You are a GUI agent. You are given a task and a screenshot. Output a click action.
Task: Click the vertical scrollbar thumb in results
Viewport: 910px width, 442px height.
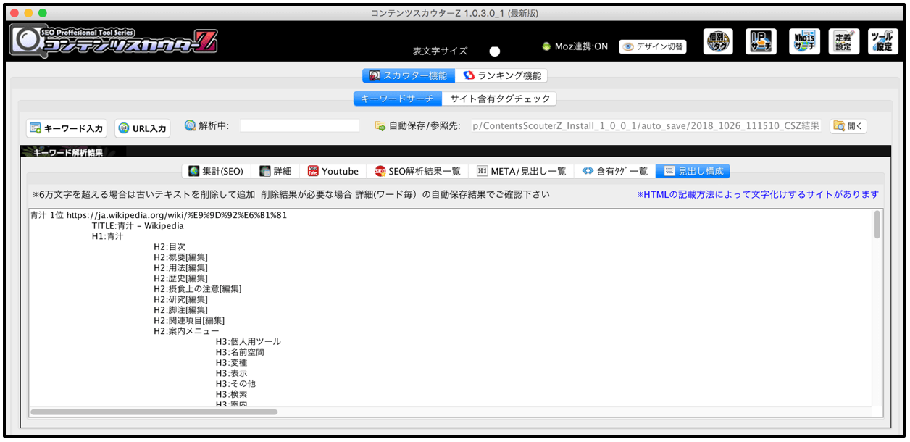(x=877, y=225)
